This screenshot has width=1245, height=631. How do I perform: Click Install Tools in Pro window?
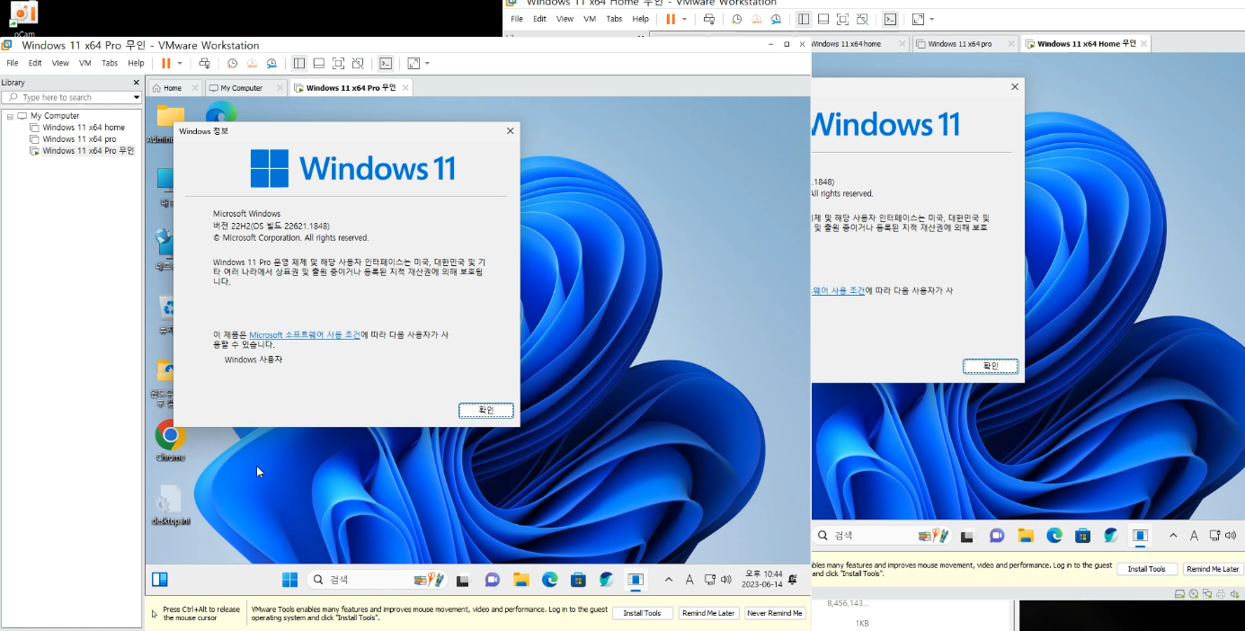coord(642,613)
